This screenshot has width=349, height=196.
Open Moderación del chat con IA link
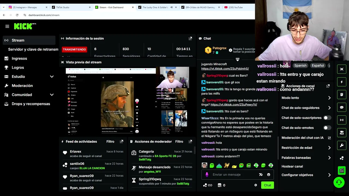(x=306, y=138)
